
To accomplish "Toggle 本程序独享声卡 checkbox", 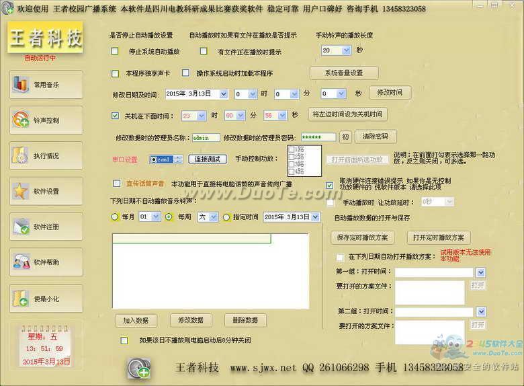I will [115, 73].
